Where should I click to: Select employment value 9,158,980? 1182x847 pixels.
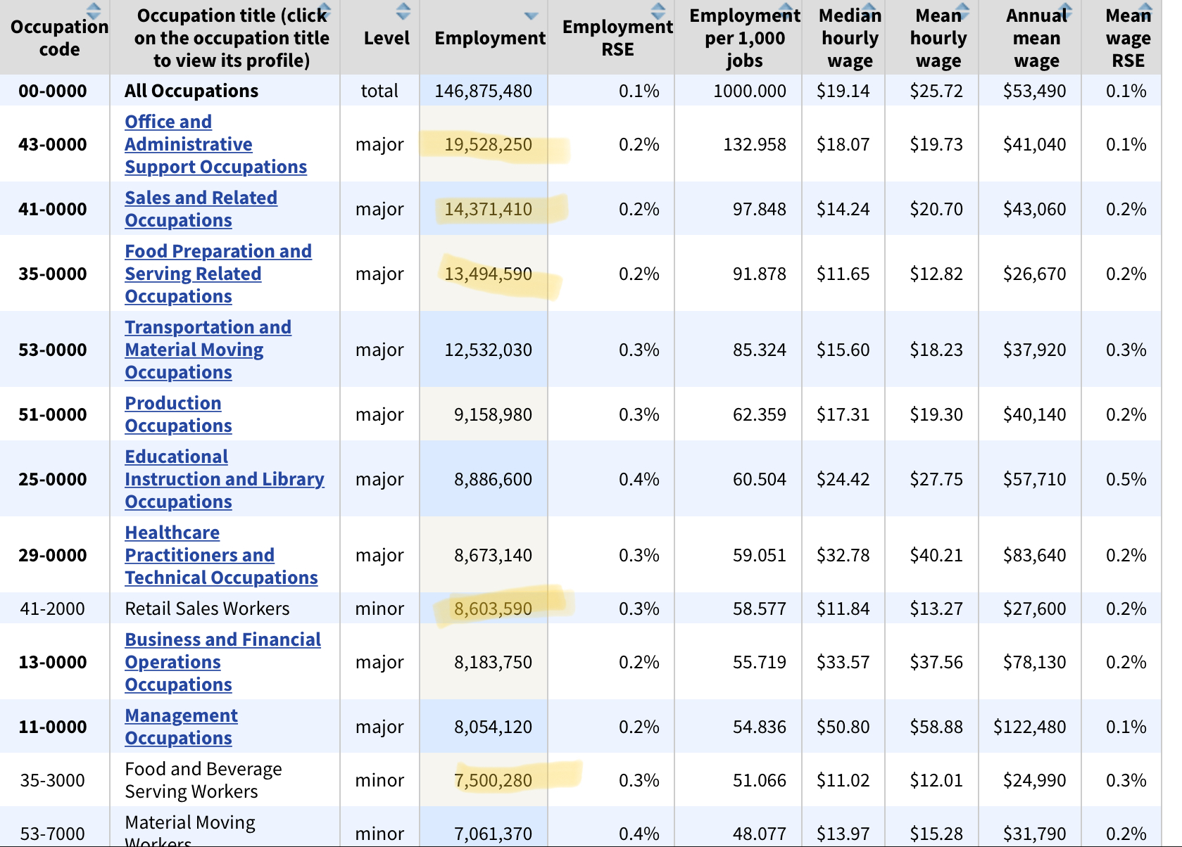click(493, 414)
